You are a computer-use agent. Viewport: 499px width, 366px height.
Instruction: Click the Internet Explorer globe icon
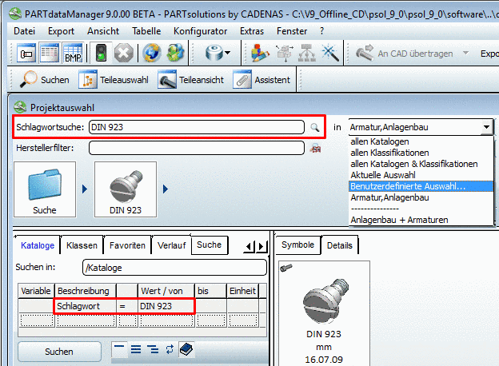pos(152,53)
